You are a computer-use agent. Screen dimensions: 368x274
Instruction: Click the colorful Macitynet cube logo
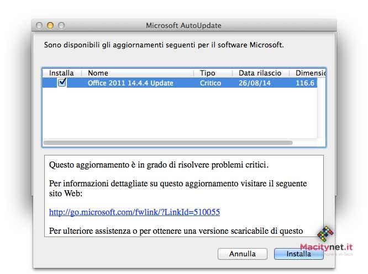click(x=325, y=234)
